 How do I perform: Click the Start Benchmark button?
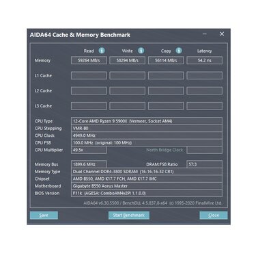tap(129, 215)
